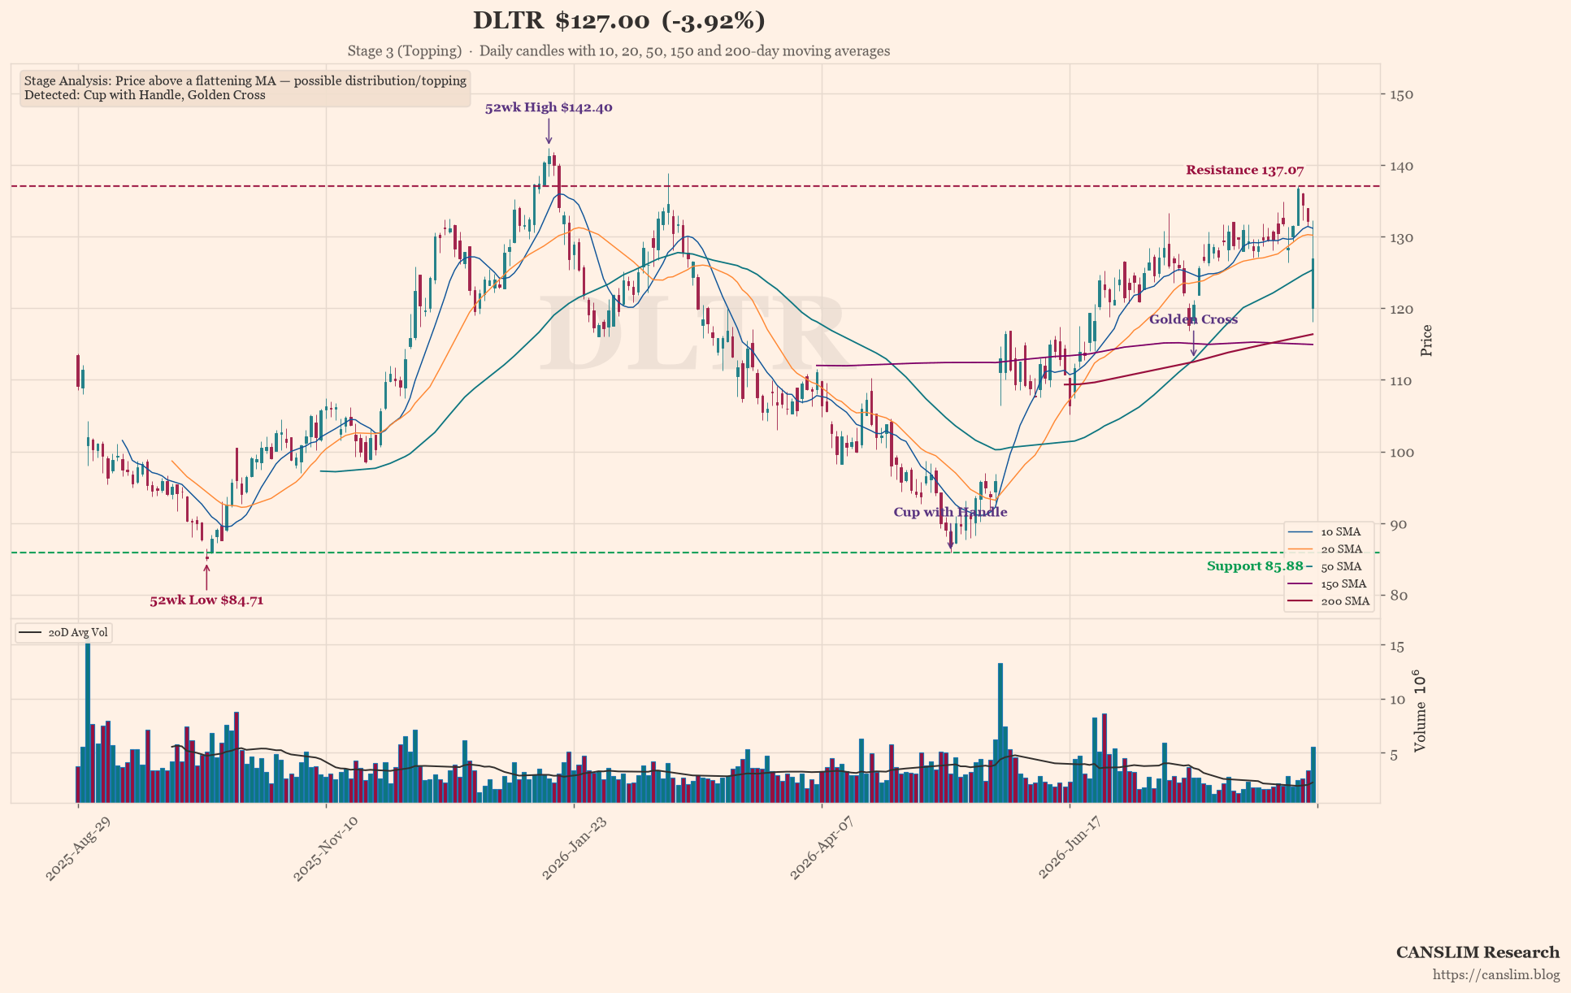Click the 50 SMA legend entry
1571x993 pixels.
[x=1329, y=566]
